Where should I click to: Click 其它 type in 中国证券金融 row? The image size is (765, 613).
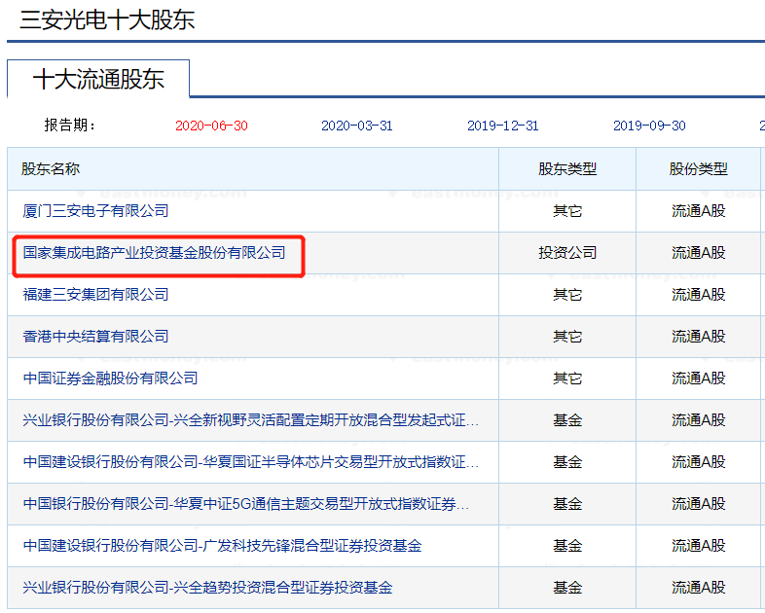coord(567,379)
